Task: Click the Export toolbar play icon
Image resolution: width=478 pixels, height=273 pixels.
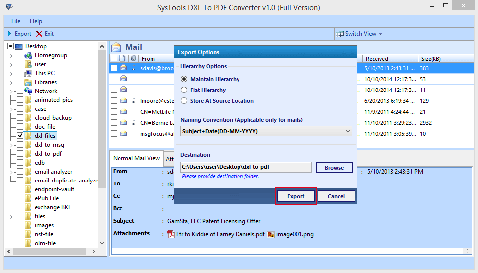Action: click(9, 34)
